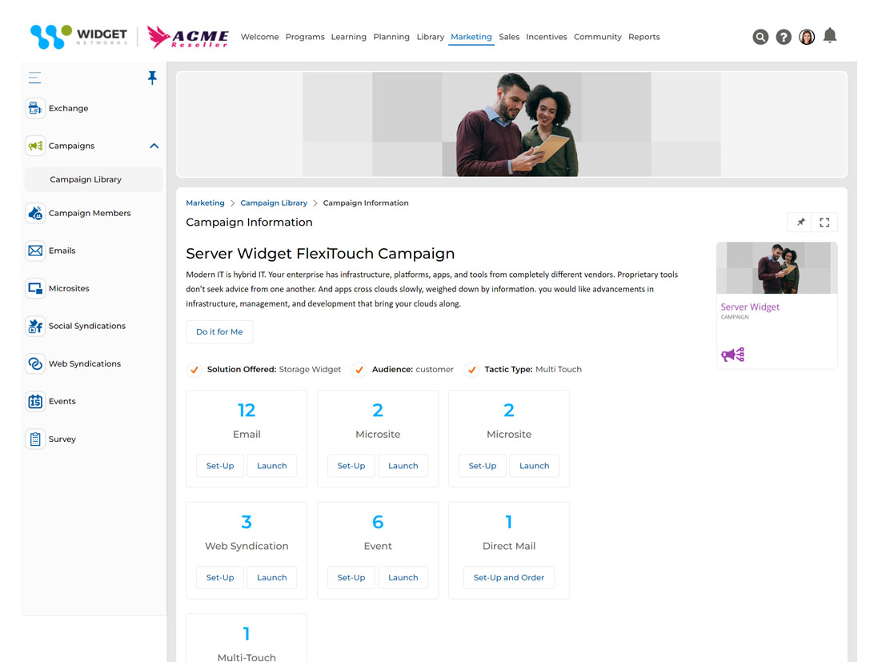Click the Server Widget campaign thumbnail
The width and height of the screenshot is (878, 662).
click(776, 267)
